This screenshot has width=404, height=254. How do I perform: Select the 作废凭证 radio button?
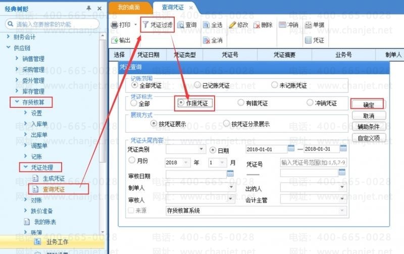pyautogui.click(x=181, y=103)
